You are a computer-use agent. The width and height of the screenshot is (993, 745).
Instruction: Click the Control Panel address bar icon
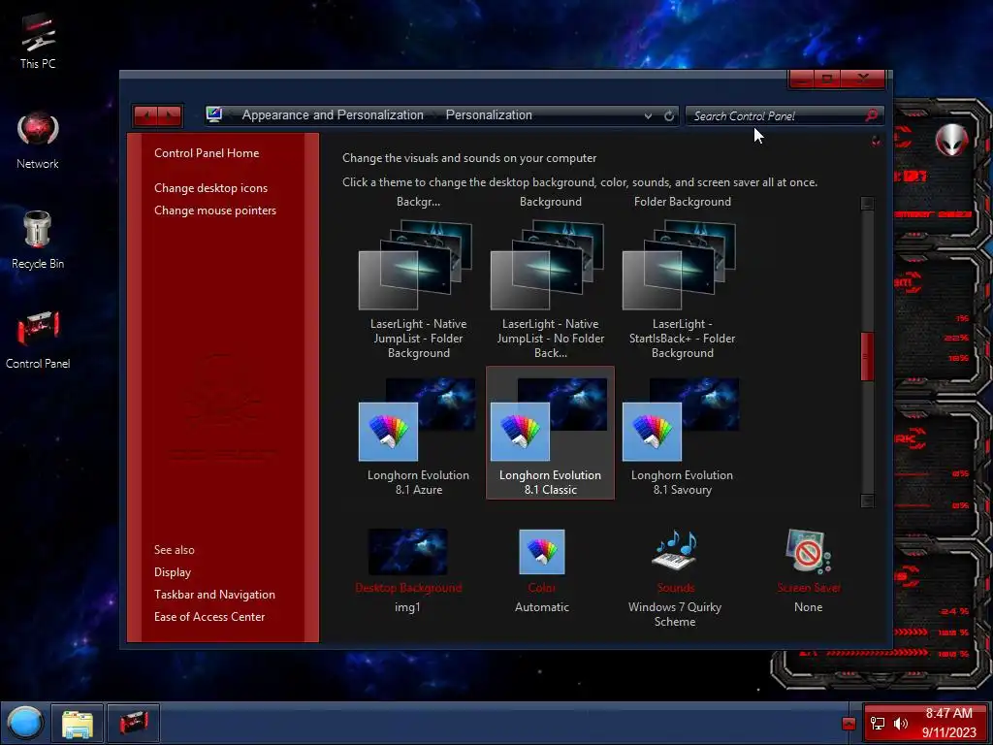(214, 114)
